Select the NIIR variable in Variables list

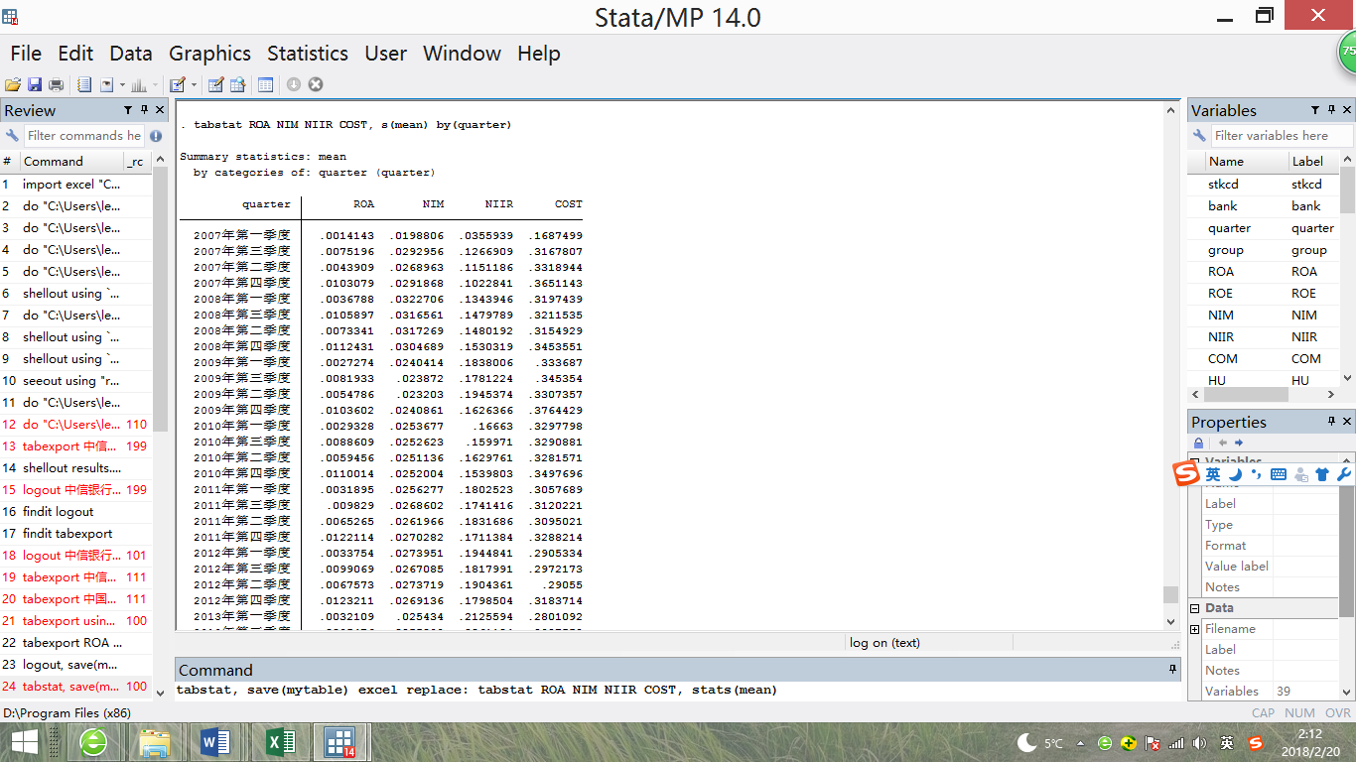[x=1264, y=336]
